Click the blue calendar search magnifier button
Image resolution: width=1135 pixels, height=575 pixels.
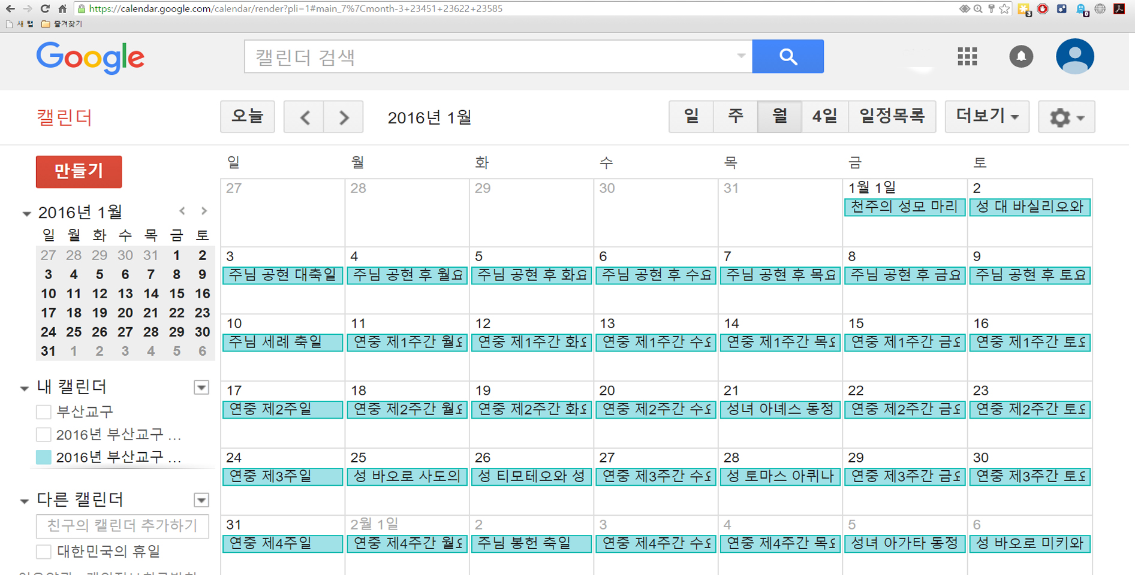(x=787, y=57)
